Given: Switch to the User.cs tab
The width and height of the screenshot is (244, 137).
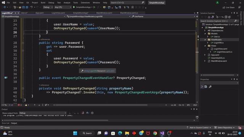Looking at the screenshot, I should click(x=24, y=13).
